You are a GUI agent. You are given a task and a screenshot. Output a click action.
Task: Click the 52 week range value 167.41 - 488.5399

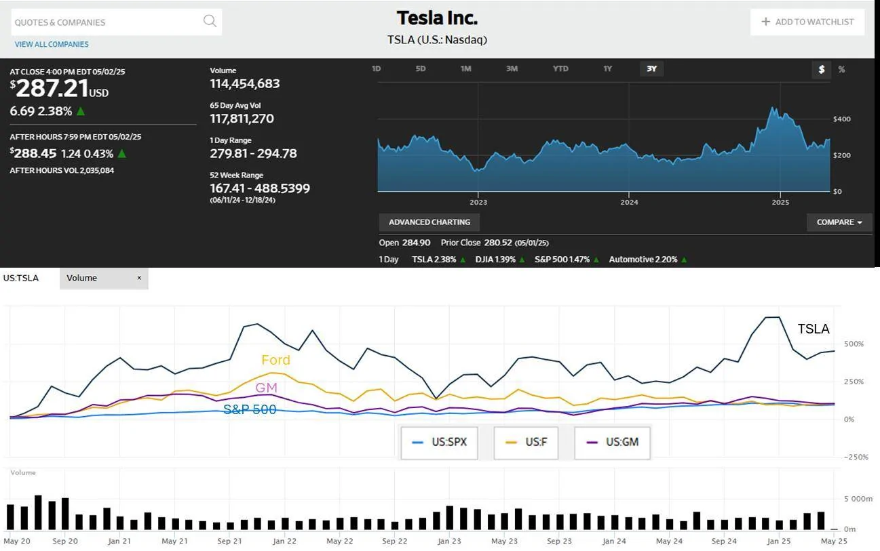(x=260, y=188)
